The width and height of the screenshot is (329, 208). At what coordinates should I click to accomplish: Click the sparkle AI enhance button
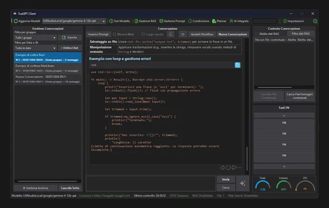pyautogui.click(x=243, y=183)
